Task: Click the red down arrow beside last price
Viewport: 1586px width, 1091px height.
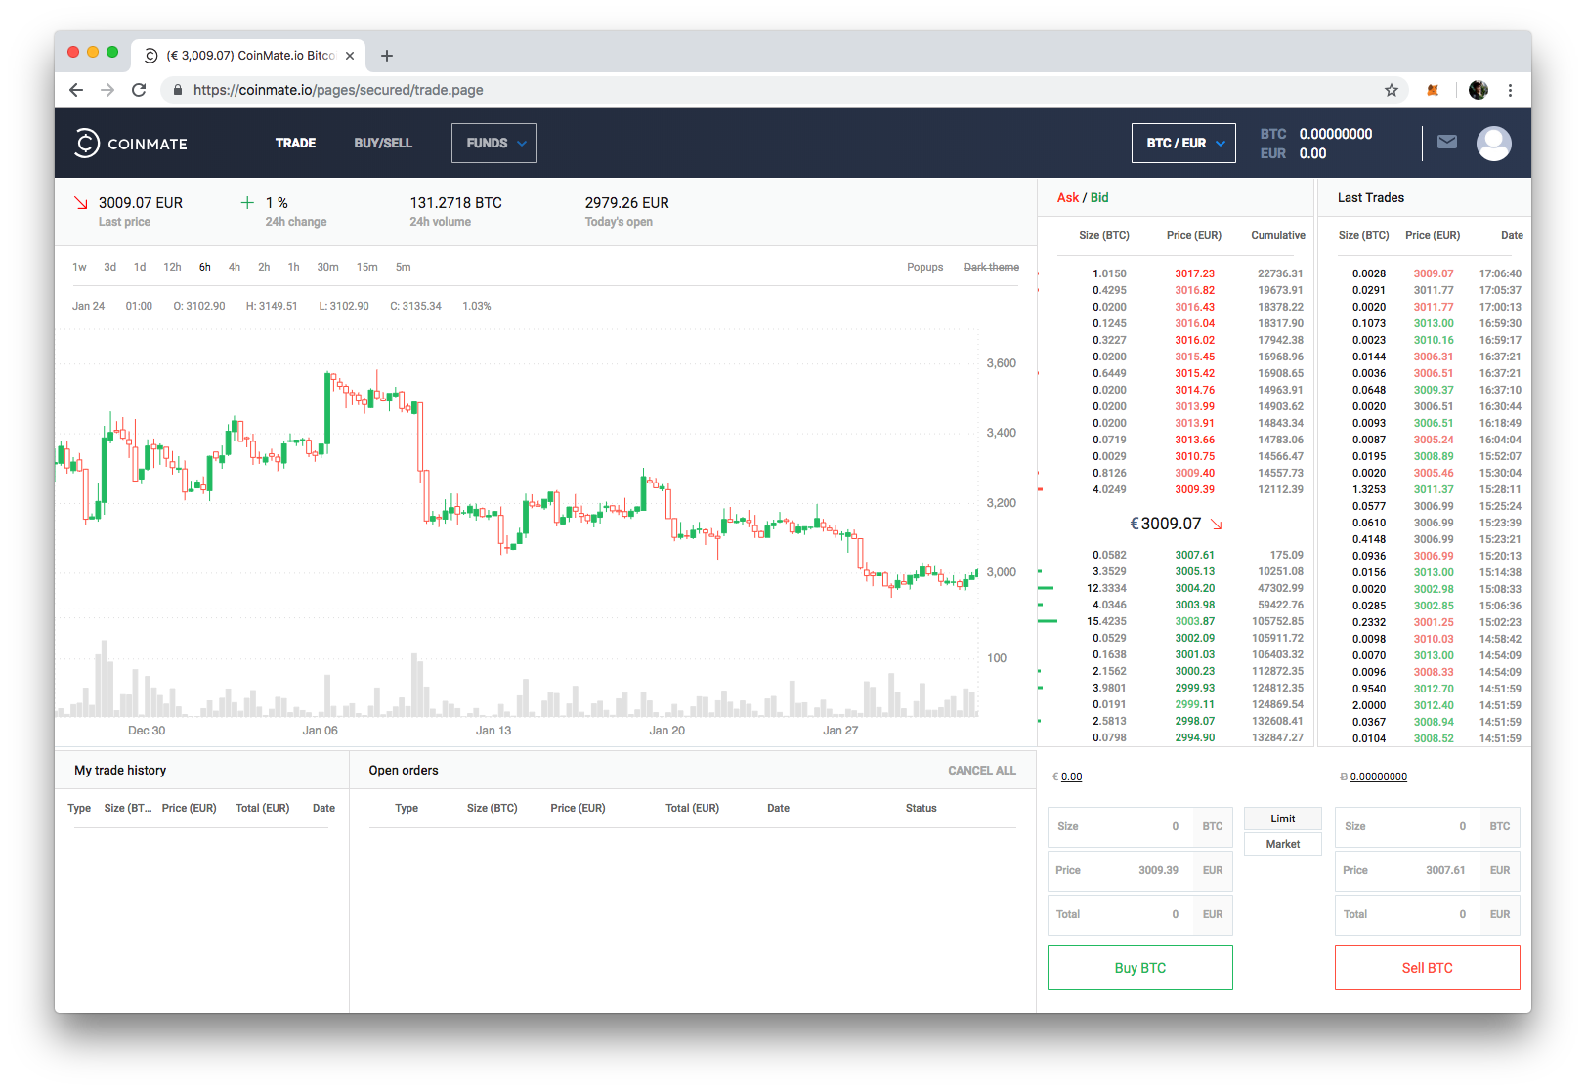Action: point(81,203)
